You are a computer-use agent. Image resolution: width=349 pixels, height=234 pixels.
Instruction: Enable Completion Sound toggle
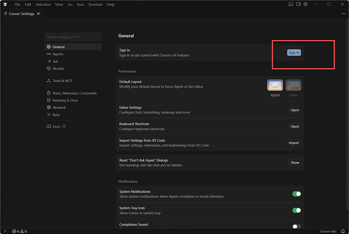tap(296, 226)
